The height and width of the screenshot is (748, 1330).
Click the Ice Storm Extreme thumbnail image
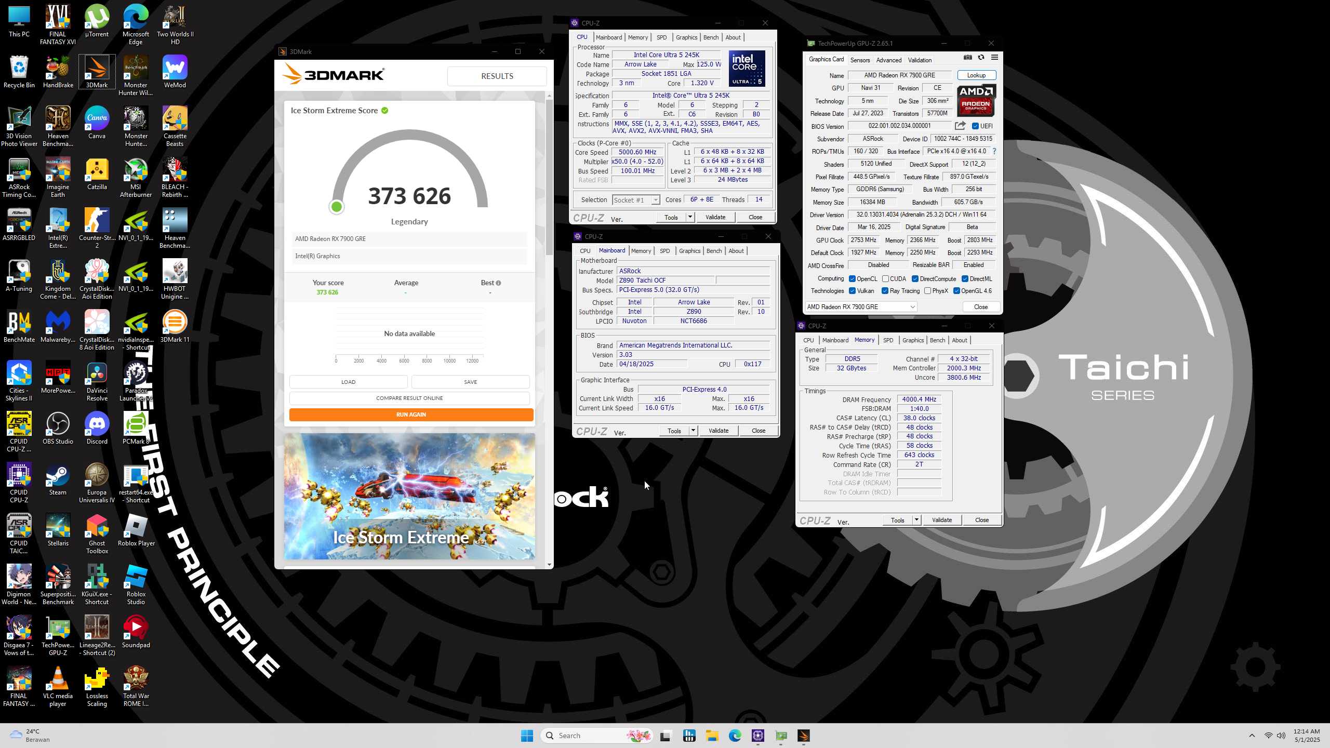409,497
